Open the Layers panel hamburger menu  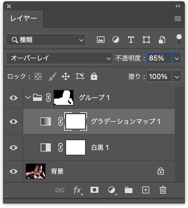click(178, 19)
